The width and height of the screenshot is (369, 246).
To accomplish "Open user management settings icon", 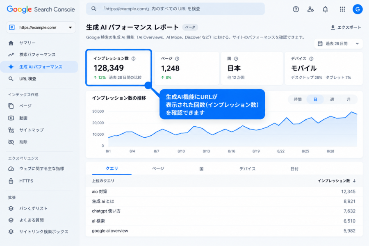I will coord(310,9).
